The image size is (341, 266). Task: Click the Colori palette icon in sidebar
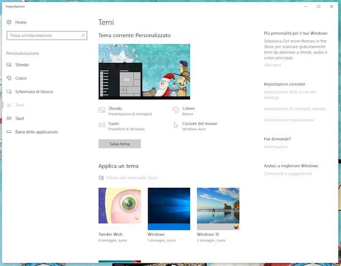[x=9, y=78]
